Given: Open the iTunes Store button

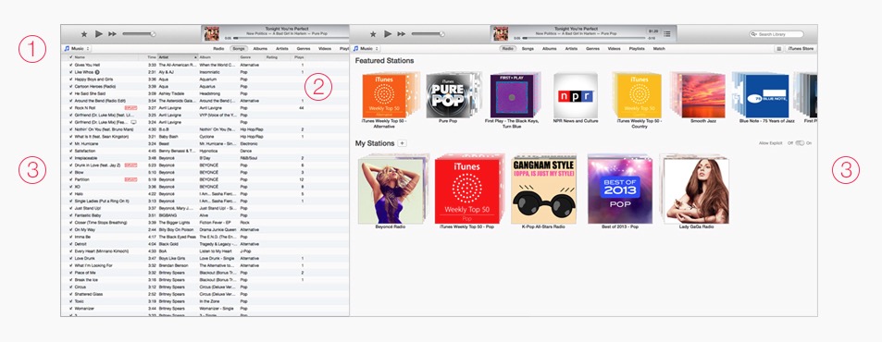Looking at the screenshot, I should pos(801,49).
